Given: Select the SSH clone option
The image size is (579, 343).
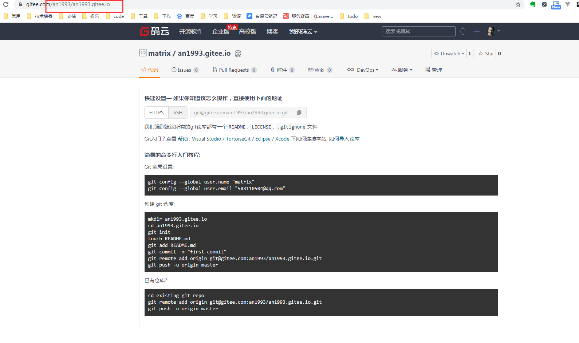Looking at the screenshot, I should tap(178, 113).
